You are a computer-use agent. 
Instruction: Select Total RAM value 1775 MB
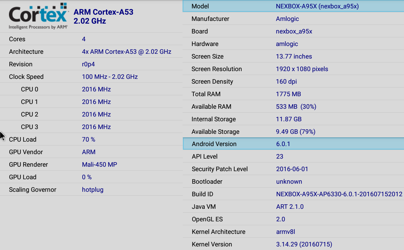pos(288,94)
